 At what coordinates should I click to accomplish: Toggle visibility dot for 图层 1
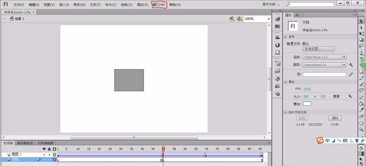pyautogui.click(x=44, y=155)
